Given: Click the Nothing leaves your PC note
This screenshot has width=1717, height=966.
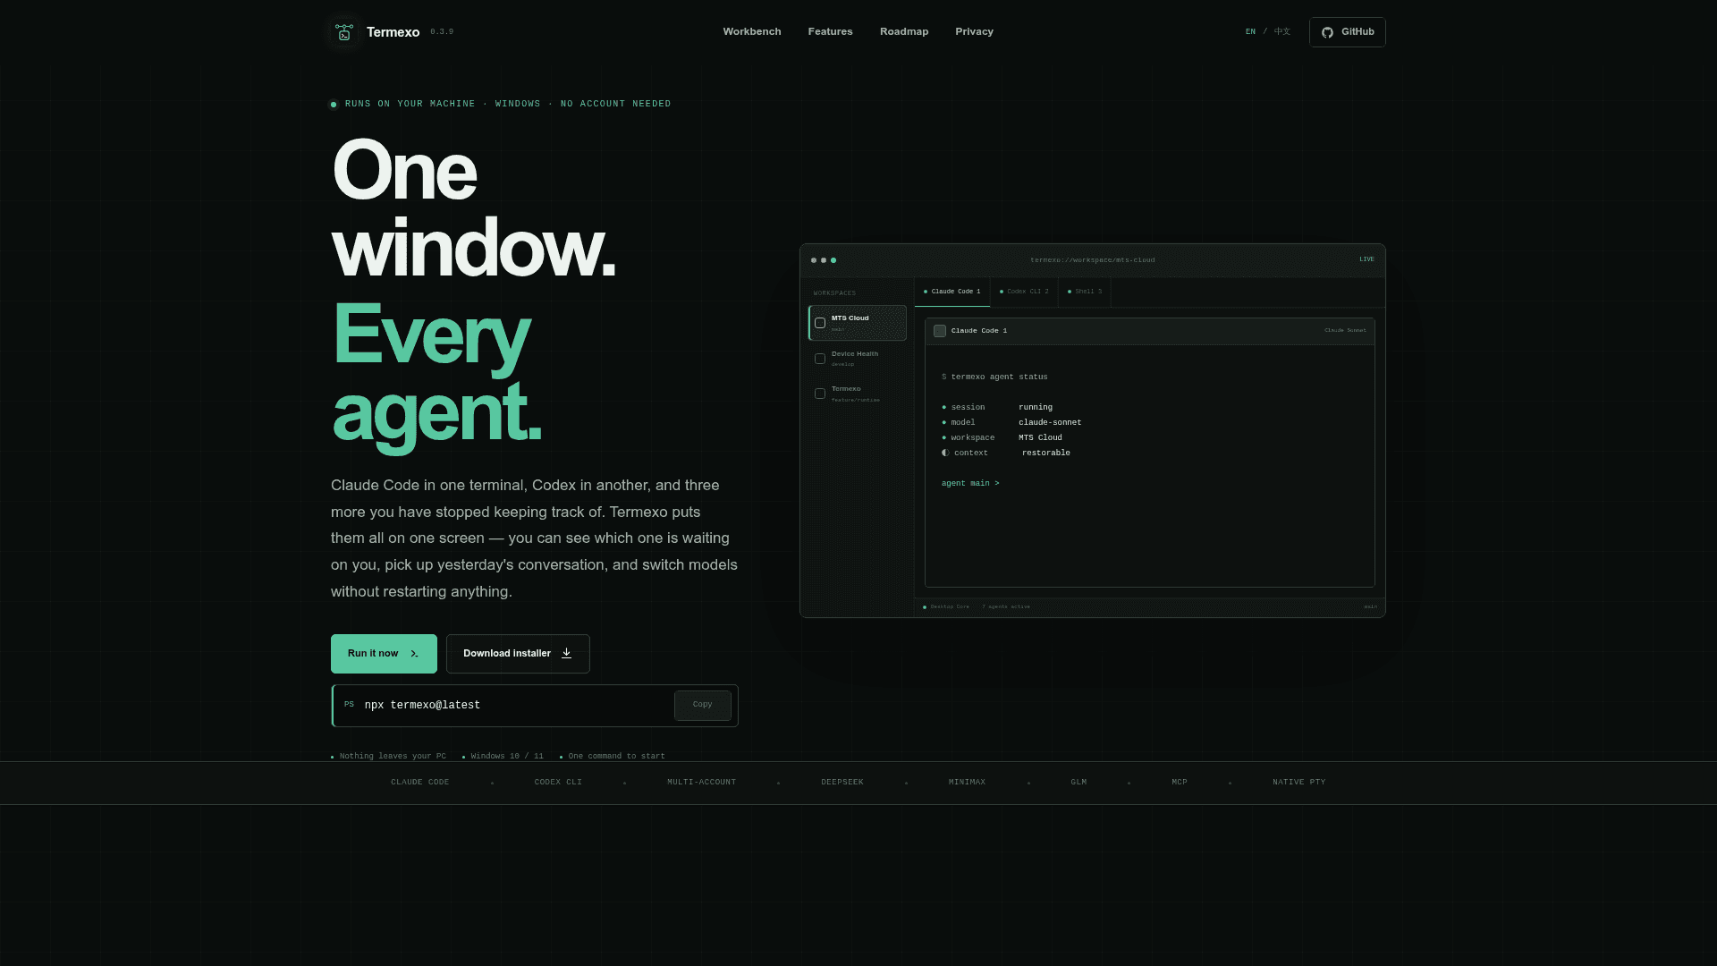Looking at the screenshot, I should [x=393, y=757].
